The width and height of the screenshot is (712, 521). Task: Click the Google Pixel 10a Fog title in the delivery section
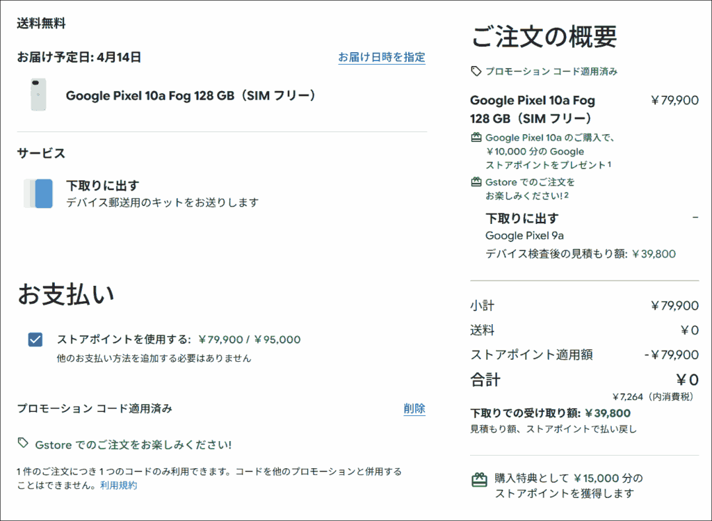191,95
